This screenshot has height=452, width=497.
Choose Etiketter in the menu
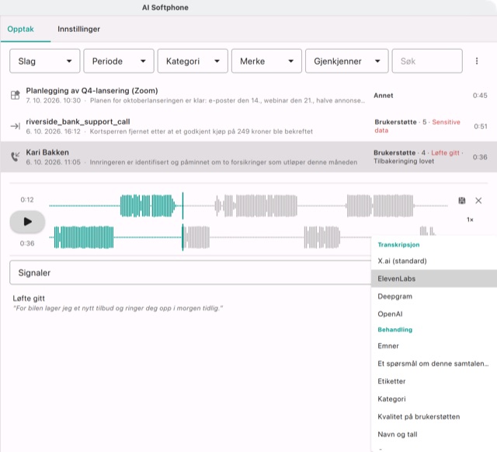(x=434, y=381)
